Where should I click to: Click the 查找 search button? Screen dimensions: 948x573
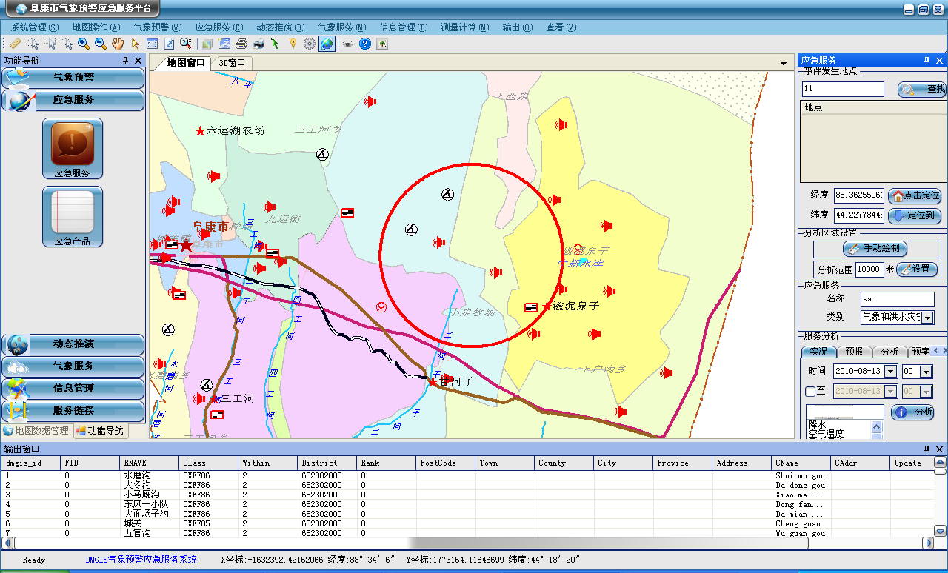click(x=922, y=90)
